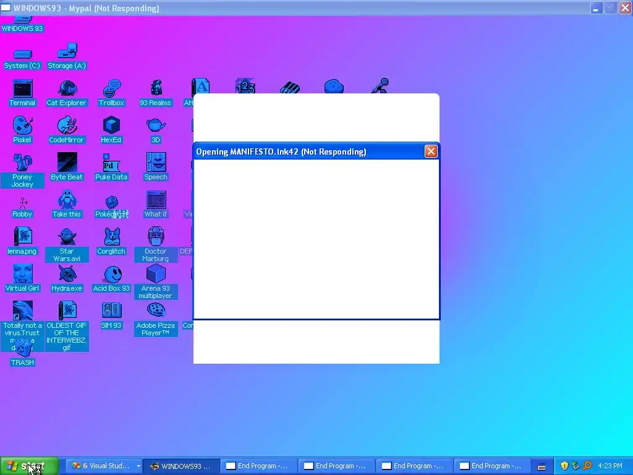The image size is (633, 475).
Task: Launch the SIM 93 book icon
Action: click(x=111, y=315)
